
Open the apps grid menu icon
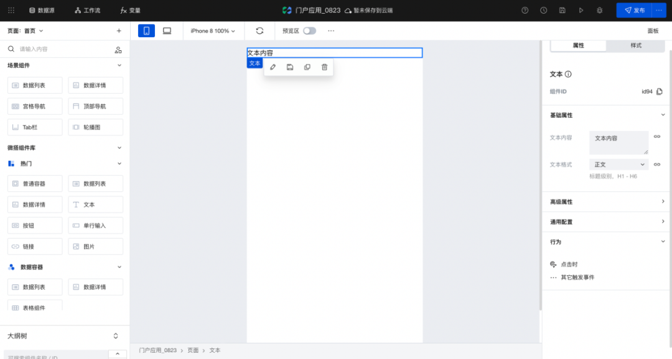point(11,11)
